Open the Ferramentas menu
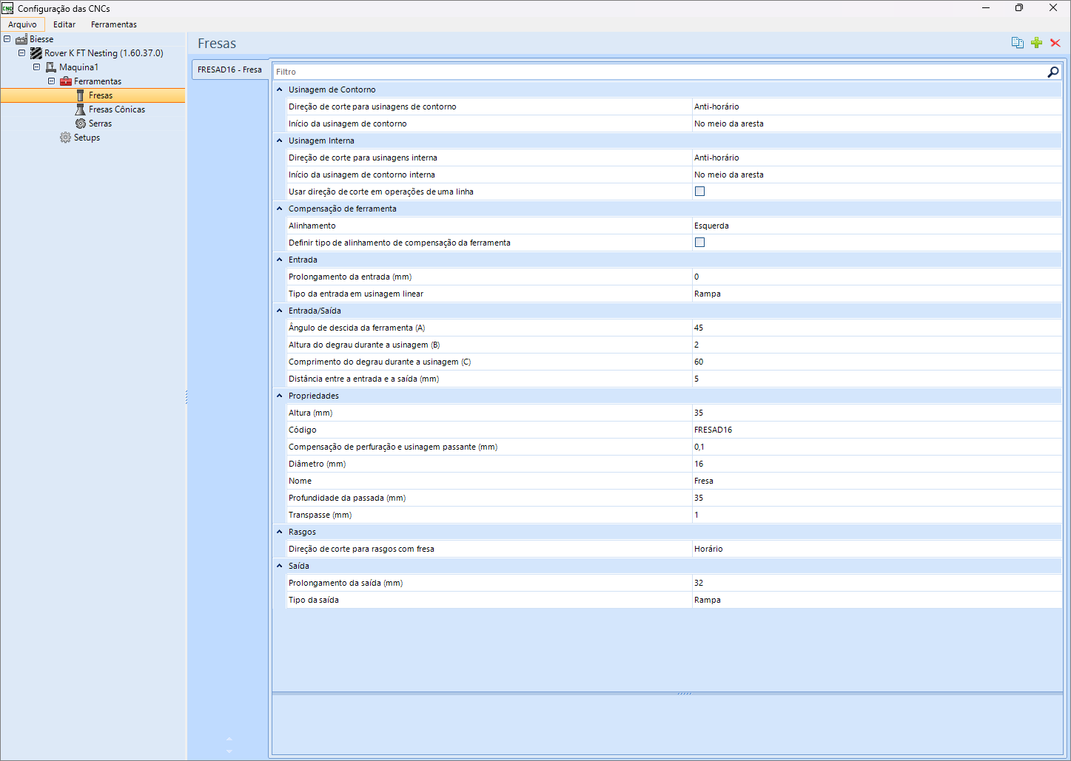1071x761 pixels. (x=114, y=24)
